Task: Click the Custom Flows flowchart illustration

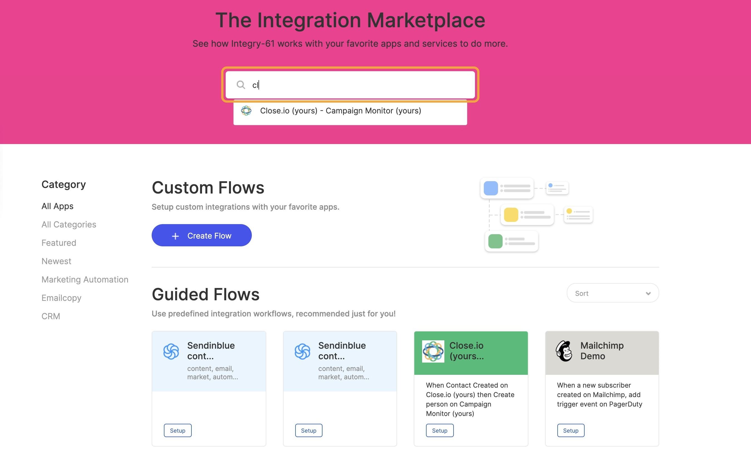Action: click(536, 215)
